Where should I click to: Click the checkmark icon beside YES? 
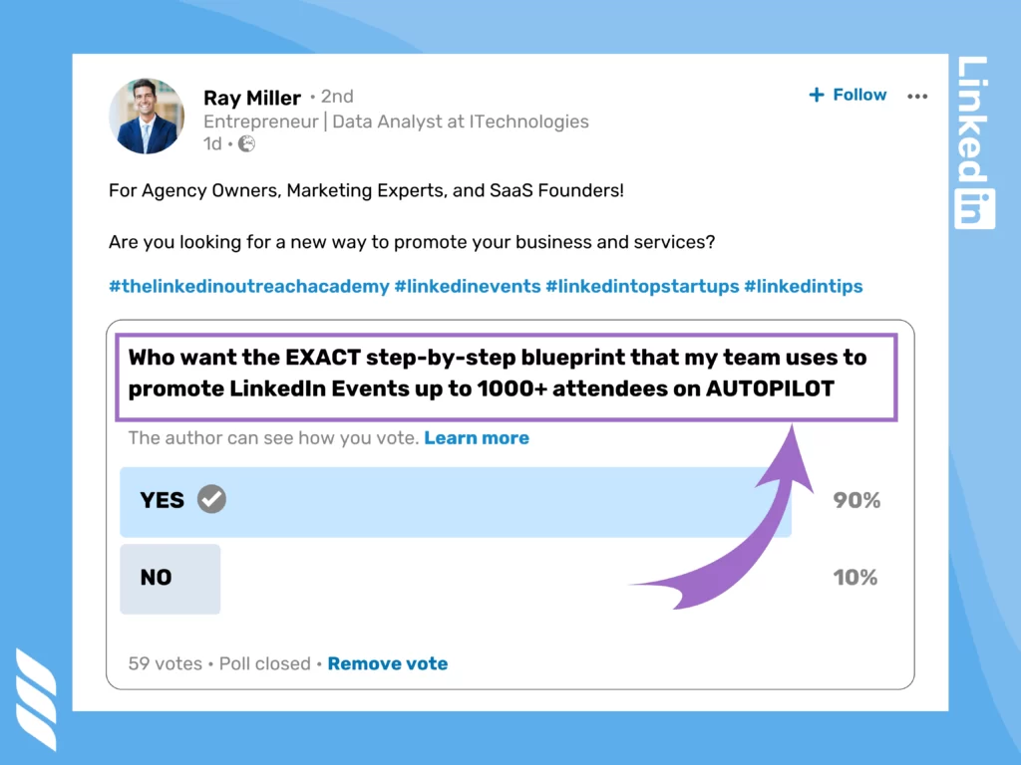(x=210, y=500)
